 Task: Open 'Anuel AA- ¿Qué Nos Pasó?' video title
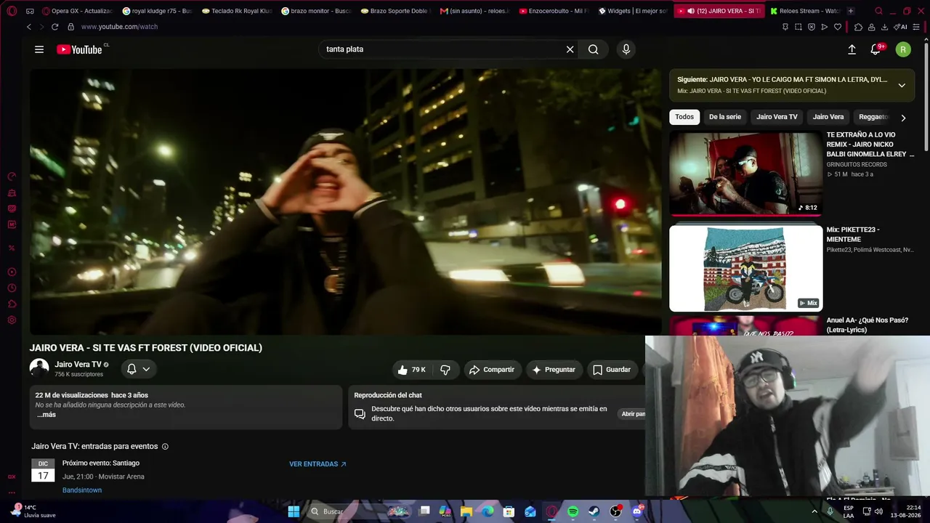[868, 325]
